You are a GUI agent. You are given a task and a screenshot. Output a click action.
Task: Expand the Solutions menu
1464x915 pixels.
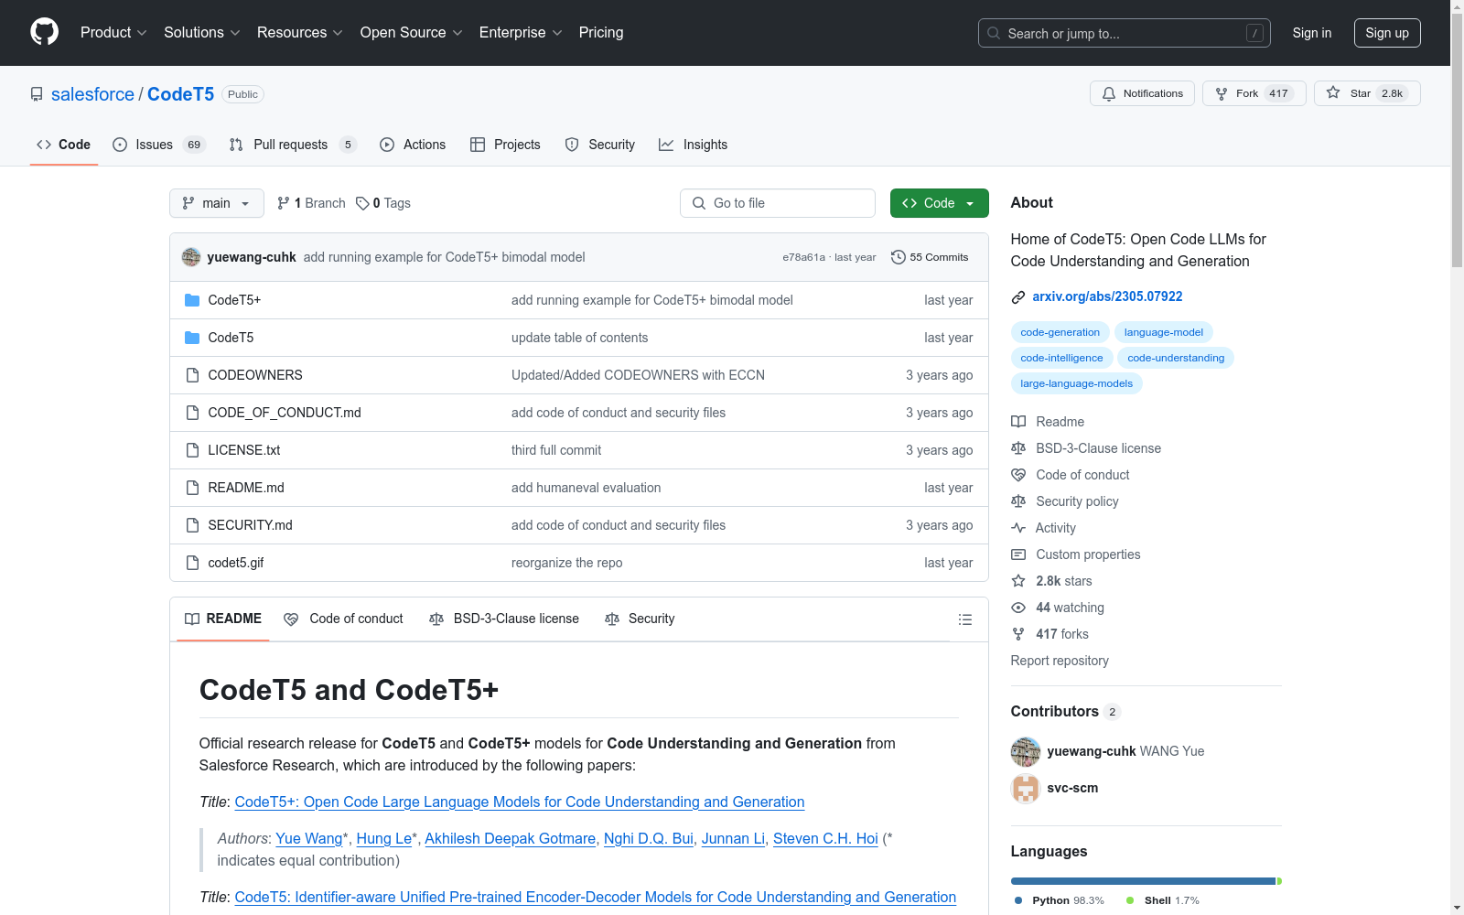coord(202,33)
